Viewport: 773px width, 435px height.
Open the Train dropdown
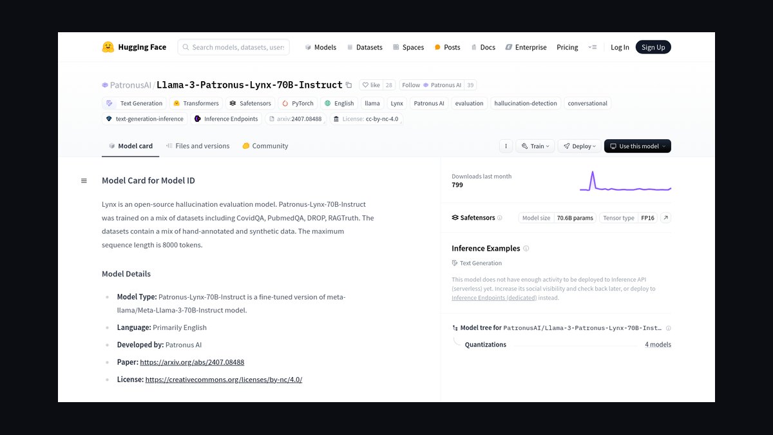click(x=535, y=146)
